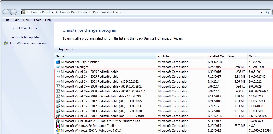Sort by Installed On column header
273x134 pixels.
[x=216, y=56]
